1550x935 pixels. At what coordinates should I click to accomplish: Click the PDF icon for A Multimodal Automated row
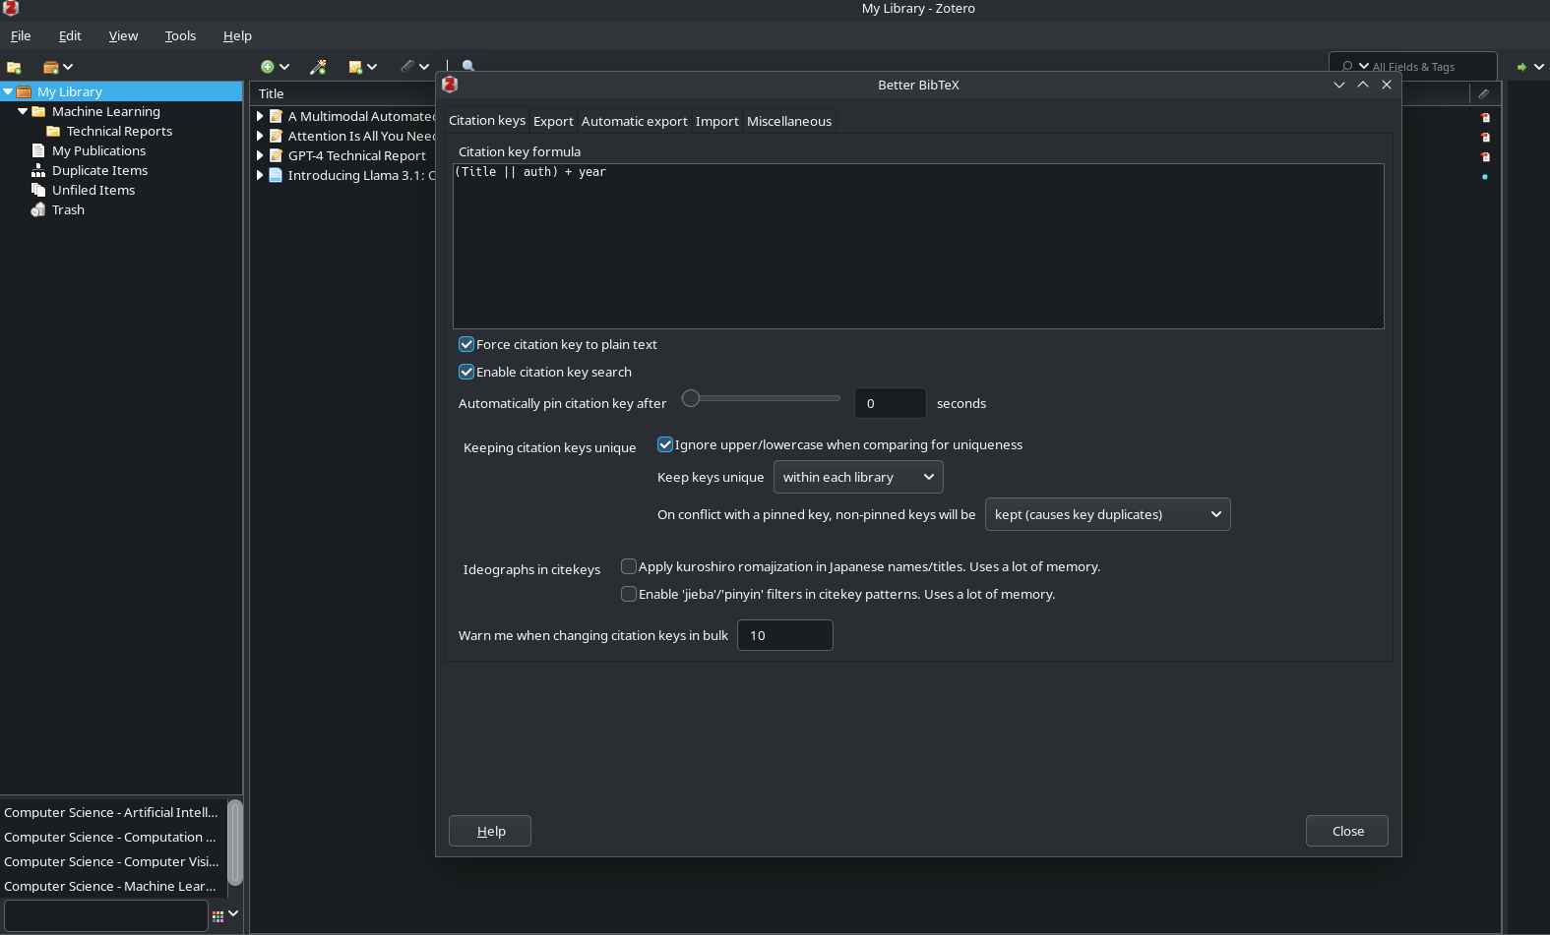click(1485, 117)
